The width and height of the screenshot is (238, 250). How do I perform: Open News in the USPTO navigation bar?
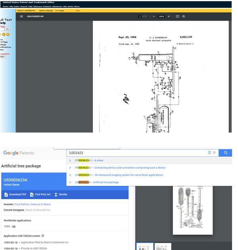(x=77, y=6)
